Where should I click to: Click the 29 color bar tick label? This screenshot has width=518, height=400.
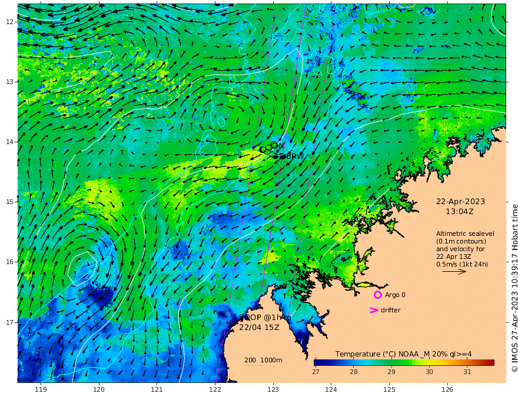[391, 372]
